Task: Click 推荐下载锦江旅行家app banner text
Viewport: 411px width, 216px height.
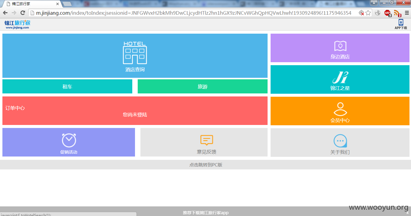Action: pos(206,213)
